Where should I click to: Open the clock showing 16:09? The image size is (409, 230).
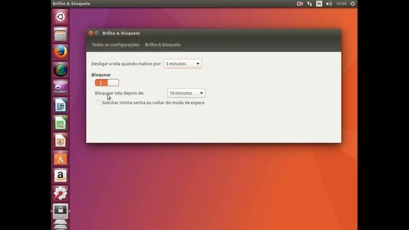coord(341,4)
